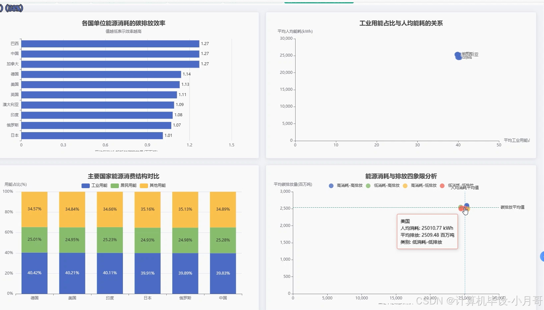The width and height of the screenshot is (544, 310).
Task: Click 俄罗斯's blue 39.89% stacked segment
Action: pyautogui.click(x=185, y=274)
